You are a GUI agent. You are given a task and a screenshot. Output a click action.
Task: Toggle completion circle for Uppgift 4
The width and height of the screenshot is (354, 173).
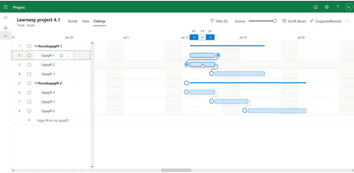pyautogui.click(x=29, y=92)
